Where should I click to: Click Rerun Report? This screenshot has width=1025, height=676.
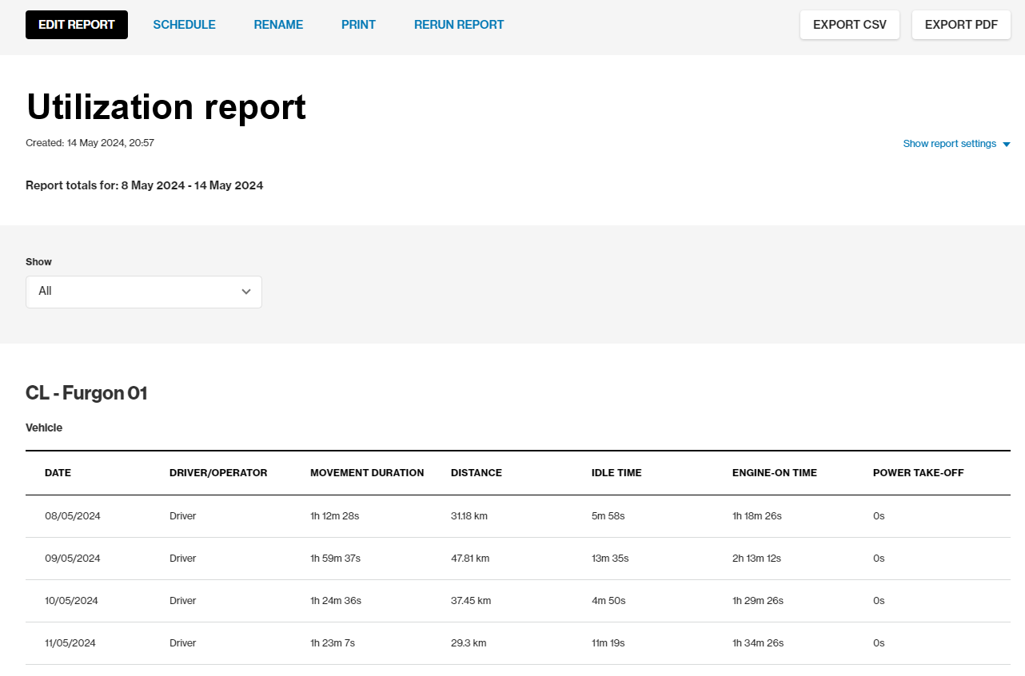click(x=459, y=25)
